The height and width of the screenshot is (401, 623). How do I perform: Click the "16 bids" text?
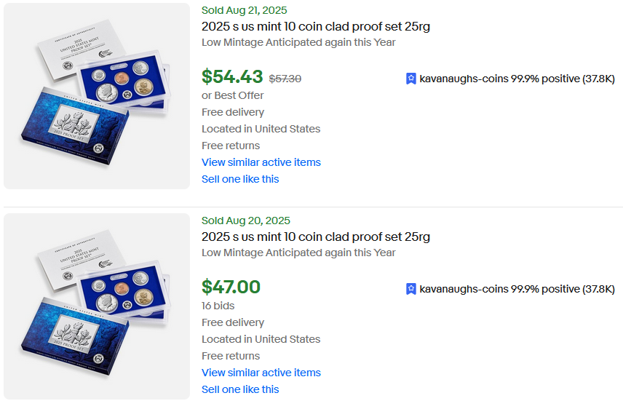point(218,306)
